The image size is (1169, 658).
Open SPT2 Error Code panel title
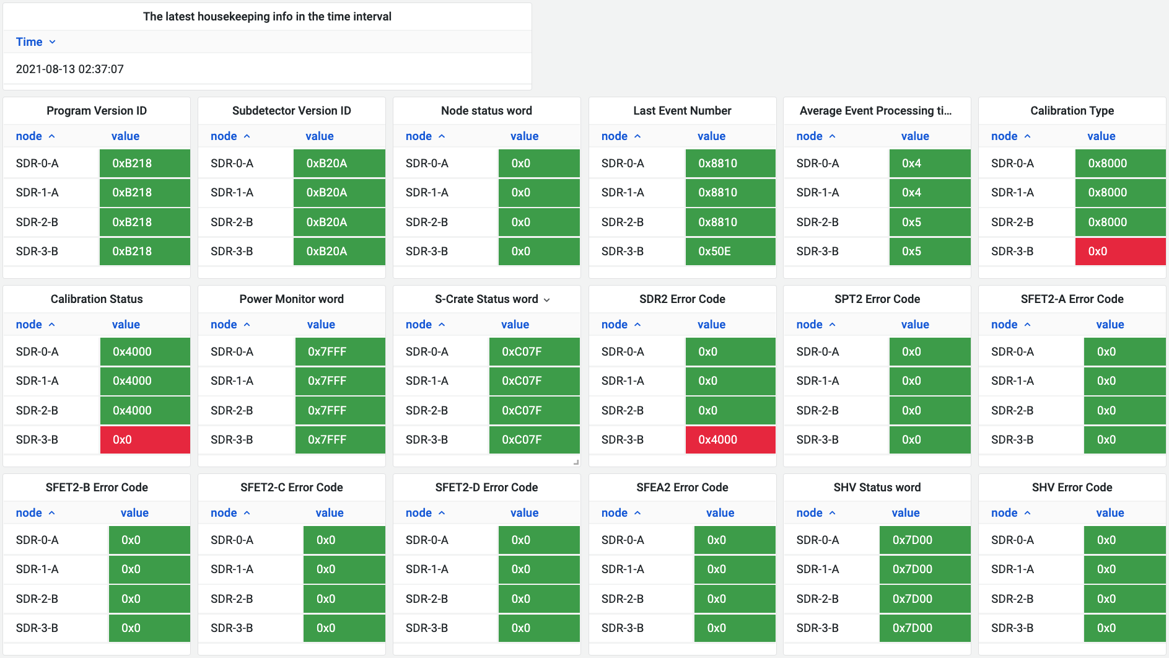877,299
